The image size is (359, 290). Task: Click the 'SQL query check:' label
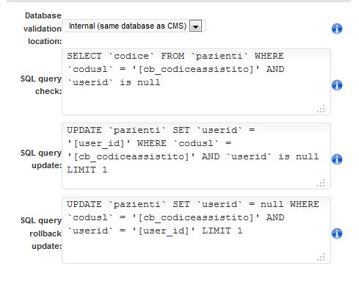(x=41, y=84)
